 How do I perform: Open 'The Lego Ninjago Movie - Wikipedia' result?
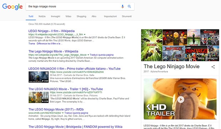coord(53,51)
